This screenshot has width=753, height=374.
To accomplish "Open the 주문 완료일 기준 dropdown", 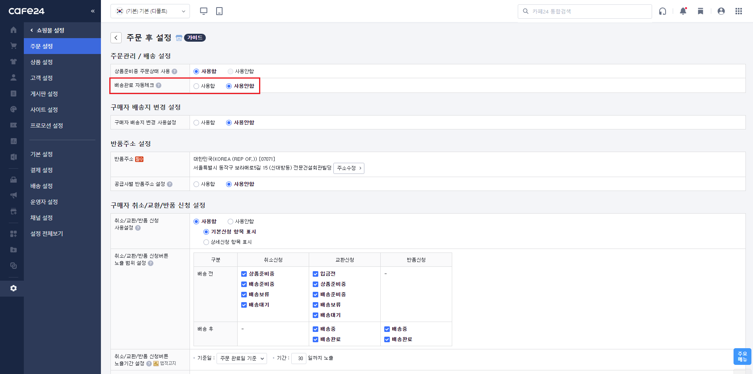I will 242,359.
